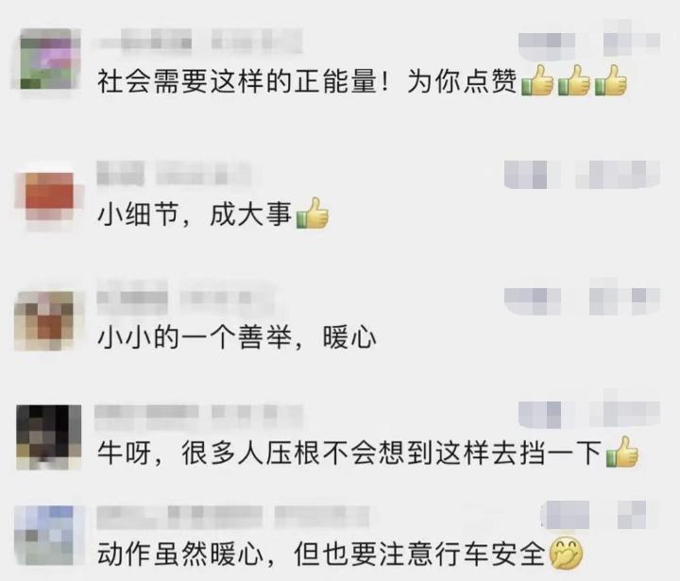The width and height of the screenshot is (680, 581).
Task: Click the comment 小小的一个善举，暖心
Action: pos(237,337)
